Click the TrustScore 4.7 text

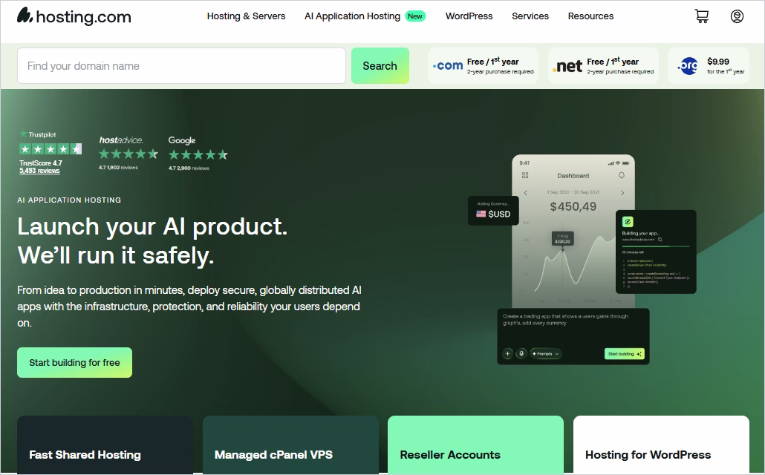tap(41, 163)
